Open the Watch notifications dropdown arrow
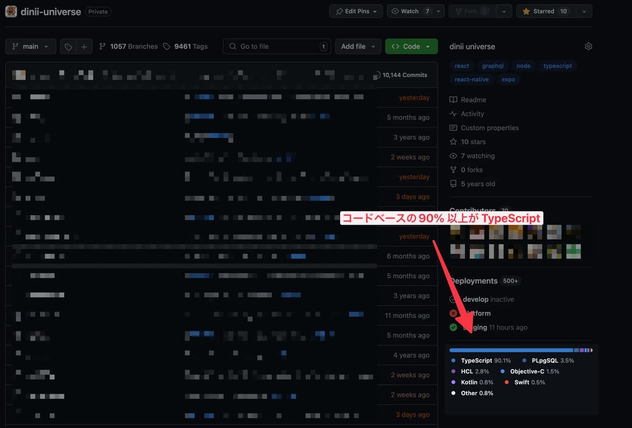Screen dimensions: 632x428 click(x=439, y=11)
